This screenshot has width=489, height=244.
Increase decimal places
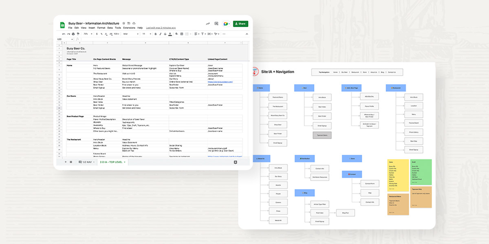(111, 34)
